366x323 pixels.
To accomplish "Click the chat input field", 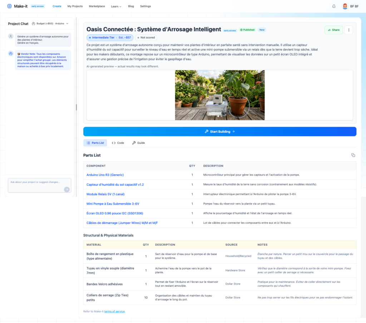I will [x=36, y=182].
